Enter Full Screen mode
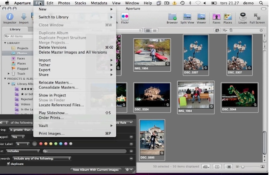The width and height of the screenshot is (269, 175). coord(257,17)
